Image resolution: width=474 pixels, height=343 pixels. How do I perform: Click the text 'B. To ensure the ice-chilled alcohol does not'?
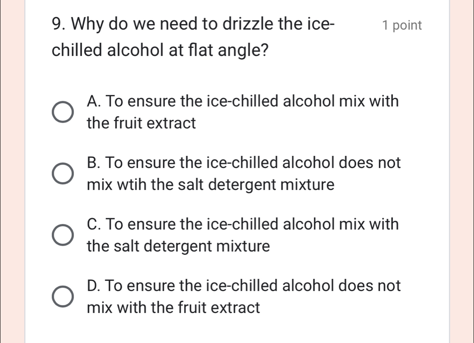click(243, 162)
